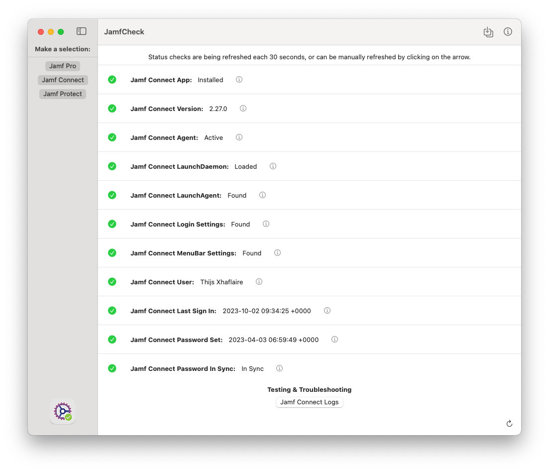This screenshot has width=549, height=472.
Task: Click the JamfCheck window title
Action: click(124, 32)
